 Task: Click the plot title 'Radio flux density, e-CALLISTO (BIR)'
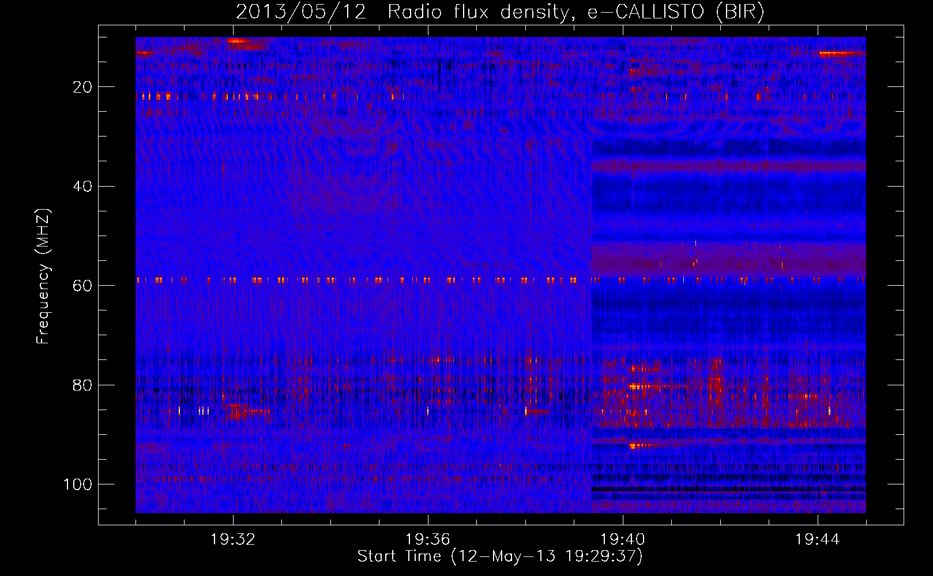575,12
